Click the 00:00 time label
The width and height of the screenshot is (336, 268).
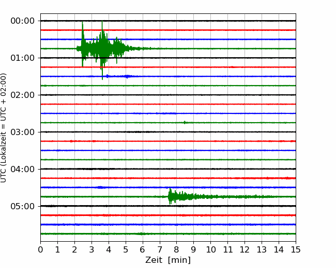[x=23, y=21]
